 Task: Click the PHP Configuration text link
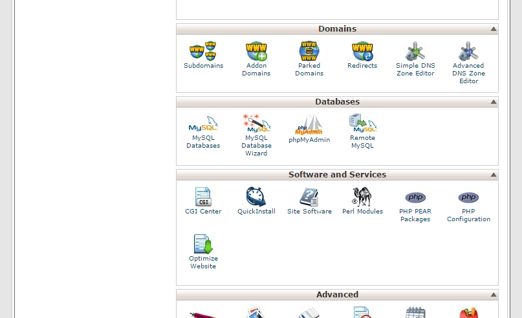468,215
